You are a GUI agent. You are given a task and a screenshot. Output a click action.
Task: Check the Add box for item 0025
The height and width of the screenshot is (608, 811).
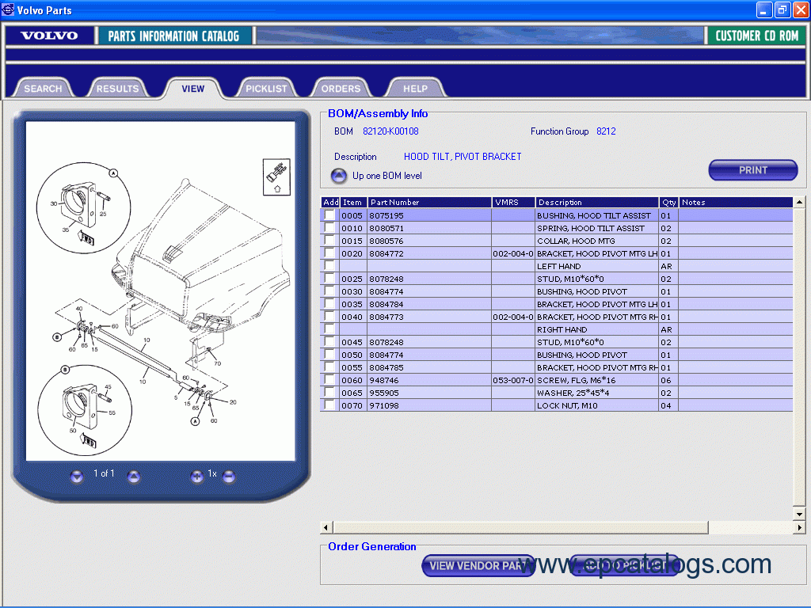[329, 279]
